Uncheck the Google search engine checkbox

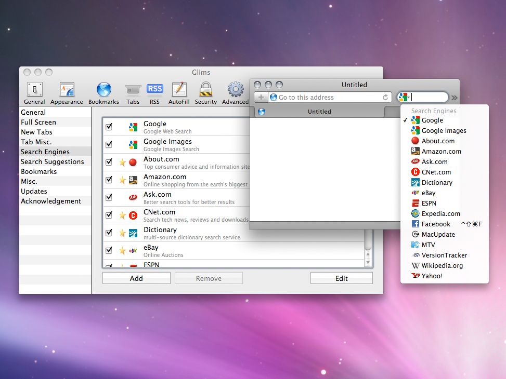click(109, 126)
